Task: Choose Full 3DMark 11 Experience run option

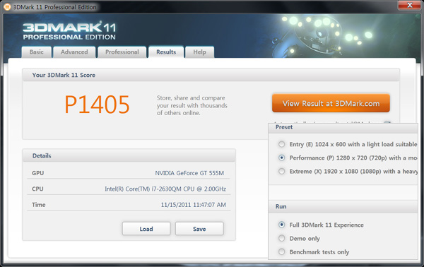Action: 281,225
